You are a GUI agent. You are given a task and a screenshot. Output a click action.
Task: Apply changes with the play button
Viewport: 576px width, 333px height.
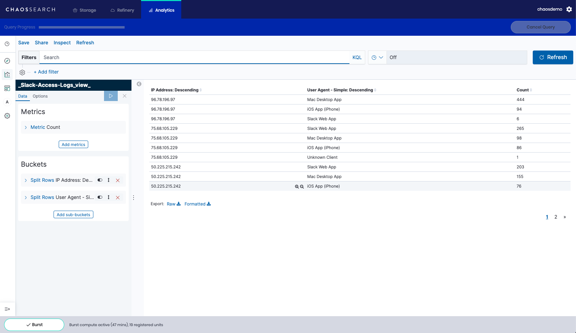coord(111,96)
